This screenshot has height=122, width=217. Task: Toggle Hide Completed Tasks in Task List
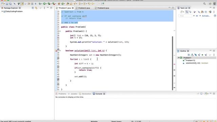pyautogui.click(x=199, y=12)
